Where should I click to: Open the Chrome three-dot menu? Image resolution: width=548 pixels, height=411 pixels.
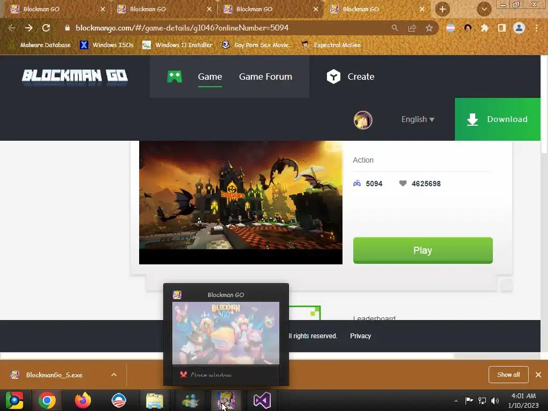coord(536,28)
